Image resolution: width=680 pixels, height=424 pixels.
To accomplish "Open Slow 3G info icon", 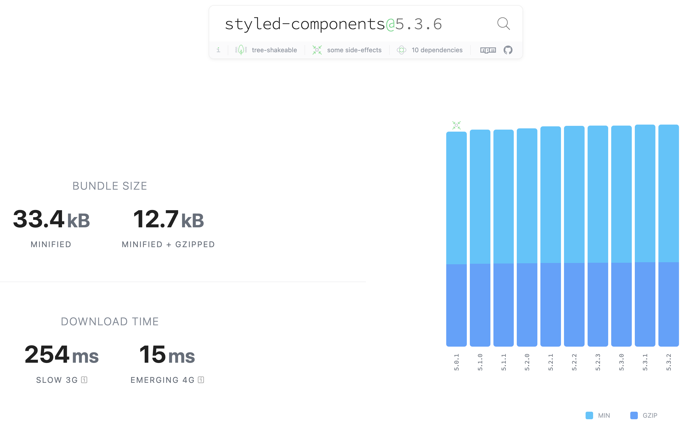I will click(x=84, y=380).
